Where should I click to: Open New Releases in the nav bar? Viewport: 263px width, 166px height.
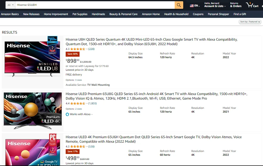31,14
